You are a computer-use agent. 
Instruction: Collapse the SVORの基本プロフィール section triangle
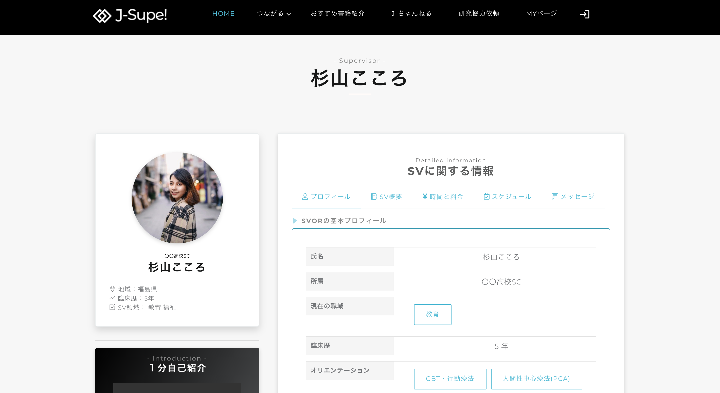(x=295, y=221)
